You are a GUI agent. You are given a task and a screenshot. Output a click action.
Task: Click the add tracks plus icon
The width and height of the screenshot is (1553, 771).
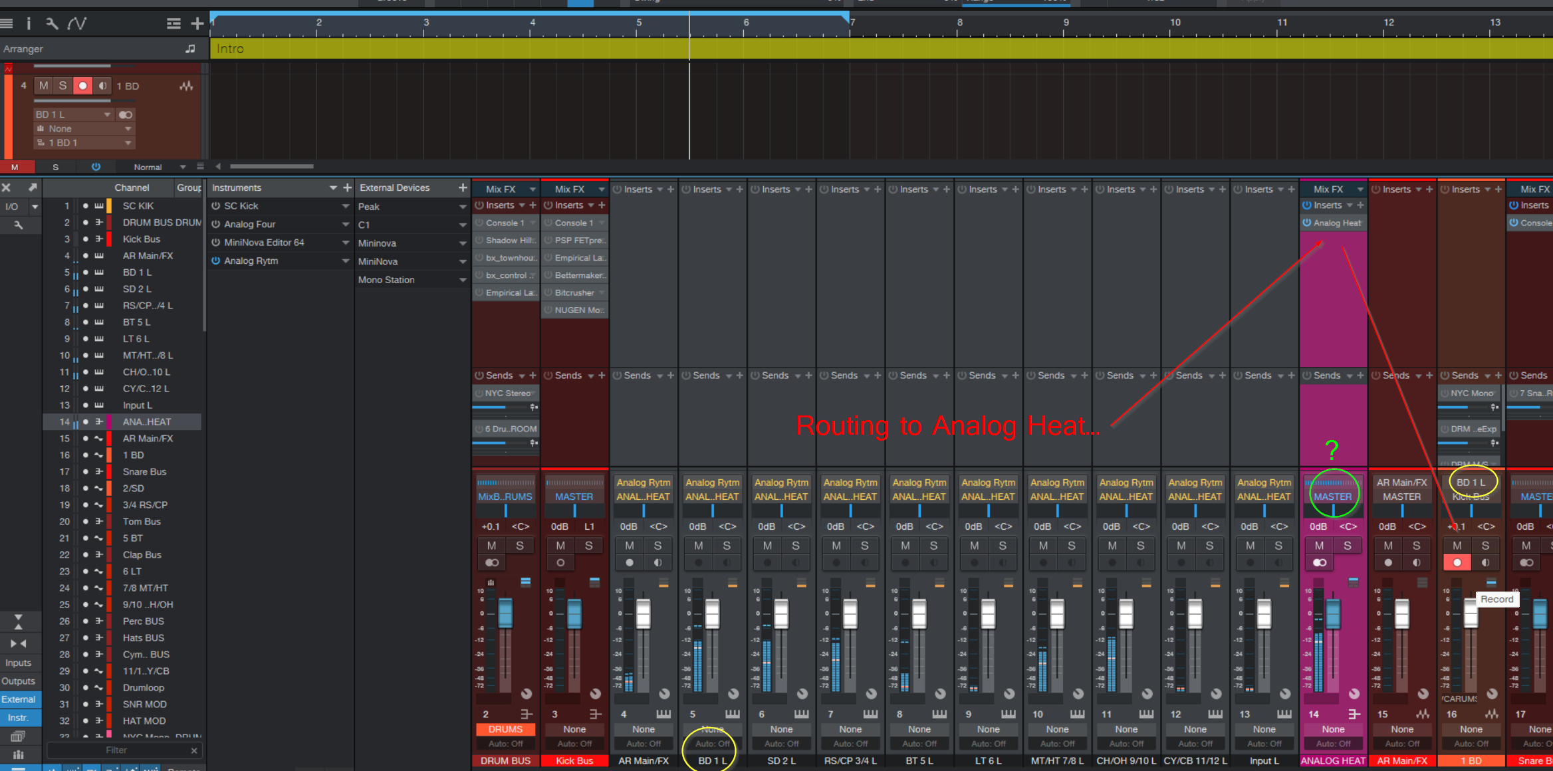197,24
